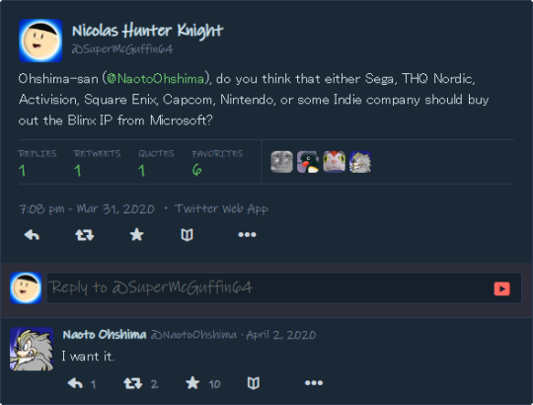Open the Quotes count list
Screen dimensions: 533x405
(x=156, y=163)
